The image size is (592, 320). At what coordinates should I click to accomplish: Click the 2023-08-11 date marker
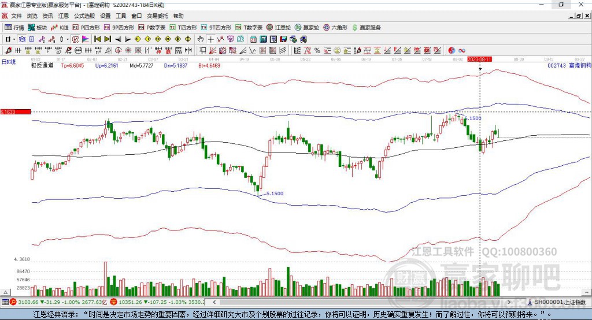pos(479,59)
